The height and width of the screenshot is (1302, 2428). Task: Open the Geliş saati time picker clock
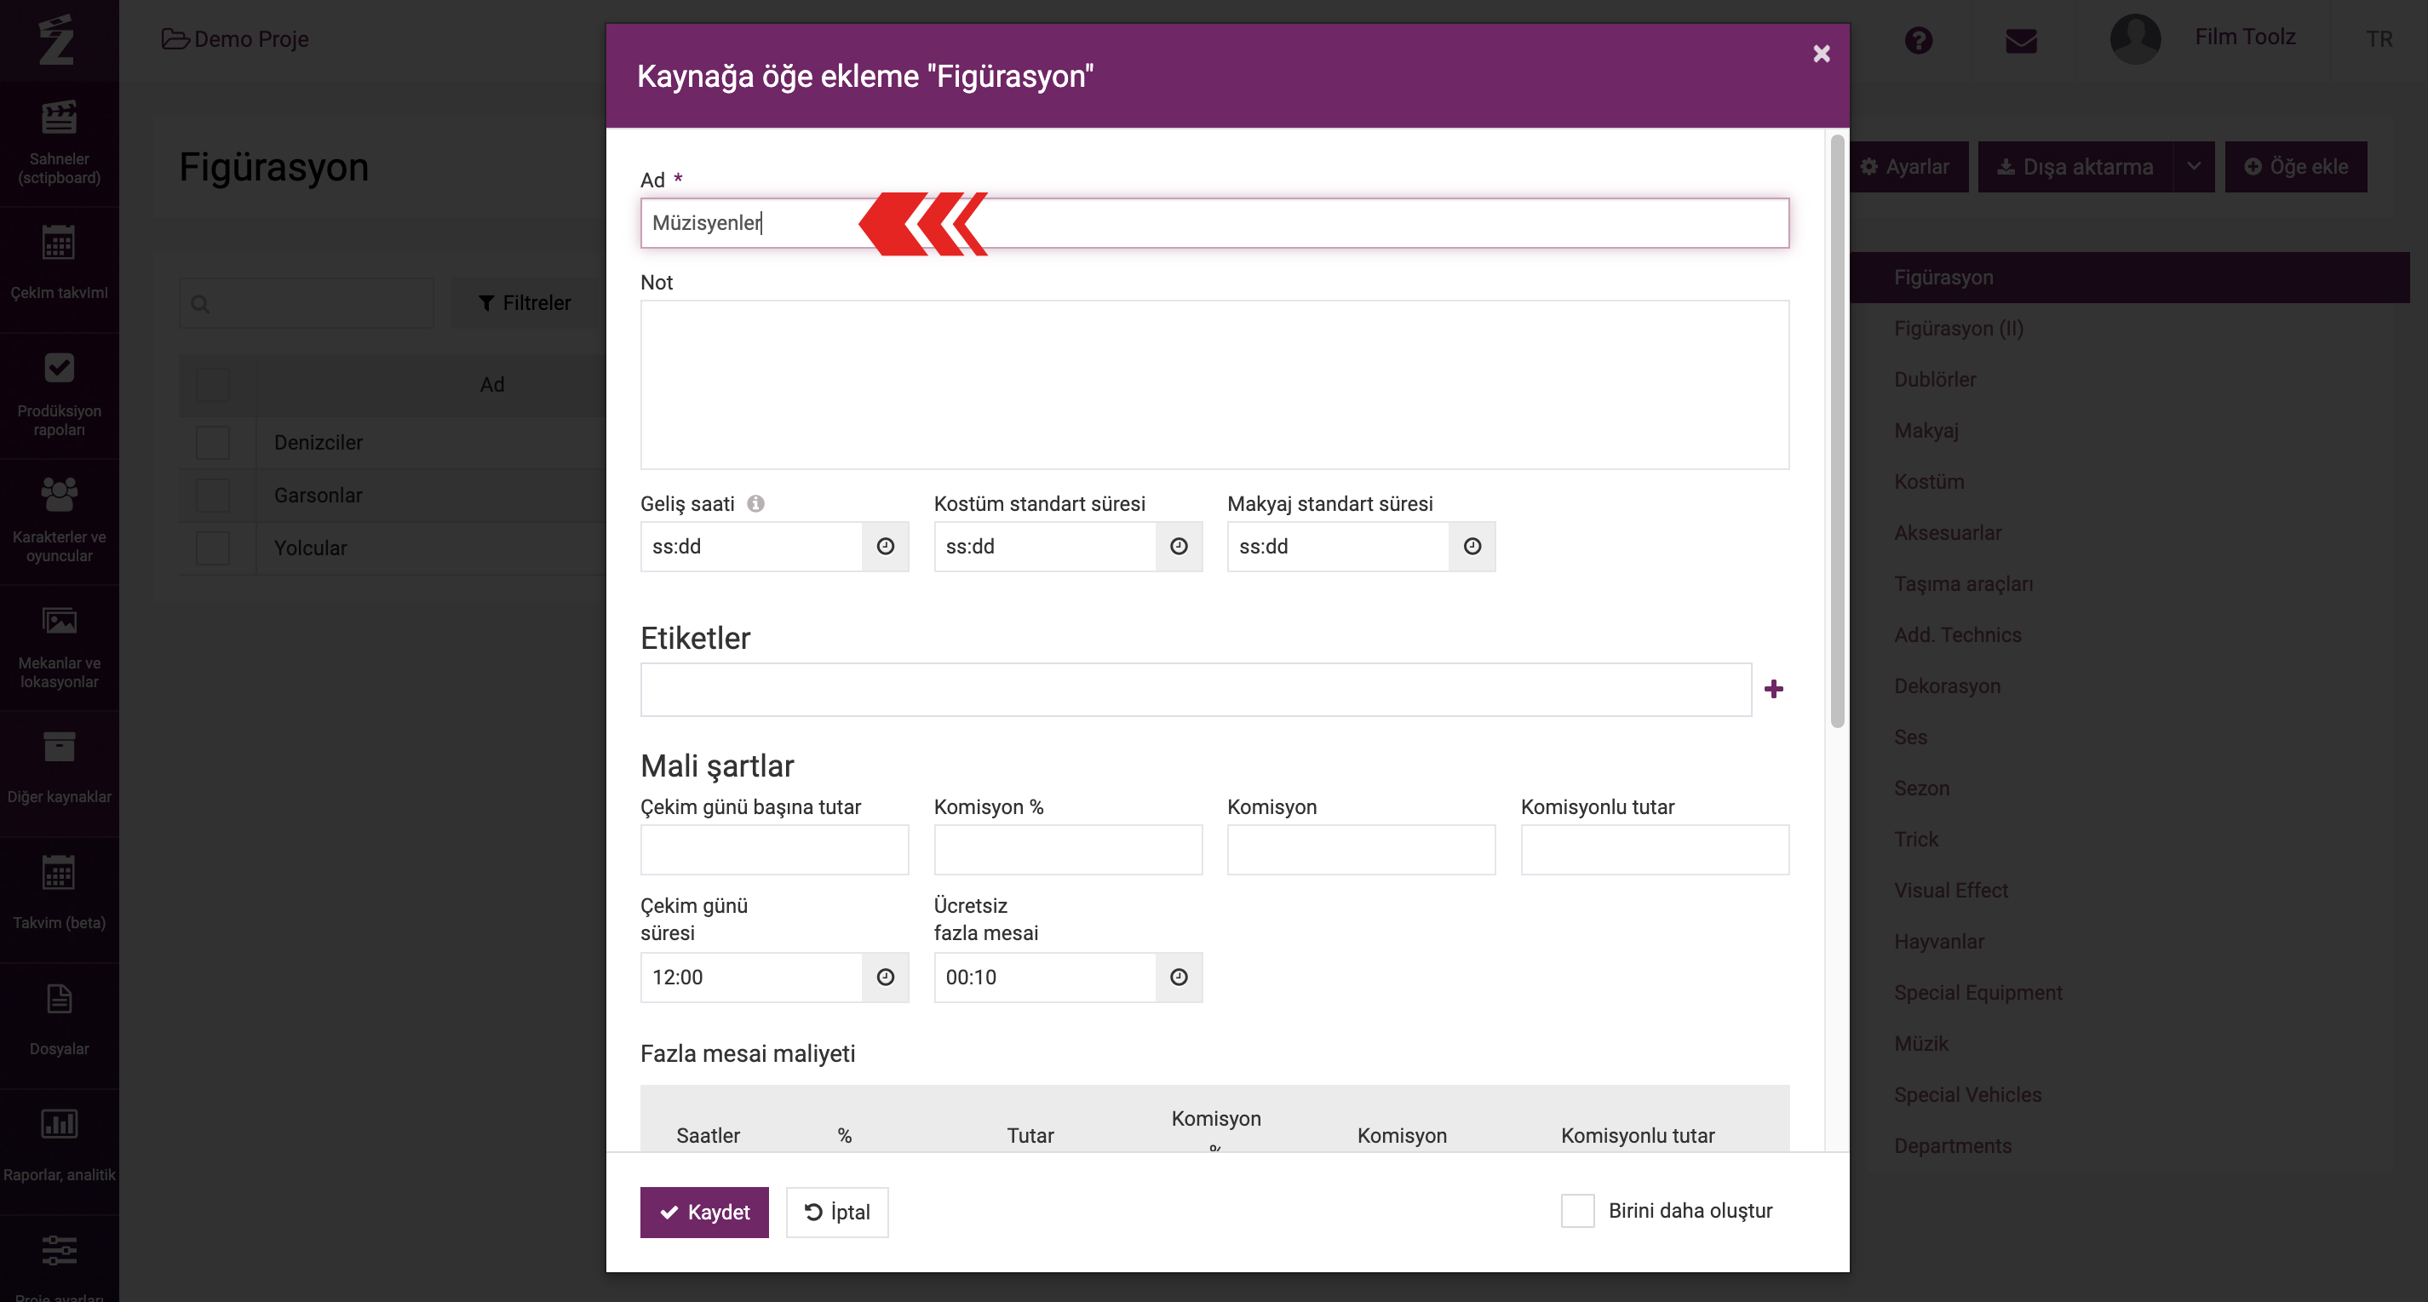coord(885,547)
